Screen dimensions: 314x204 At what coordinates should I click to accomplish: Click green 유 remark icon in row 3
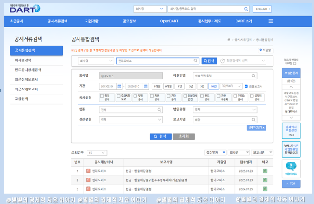[265, 189]
